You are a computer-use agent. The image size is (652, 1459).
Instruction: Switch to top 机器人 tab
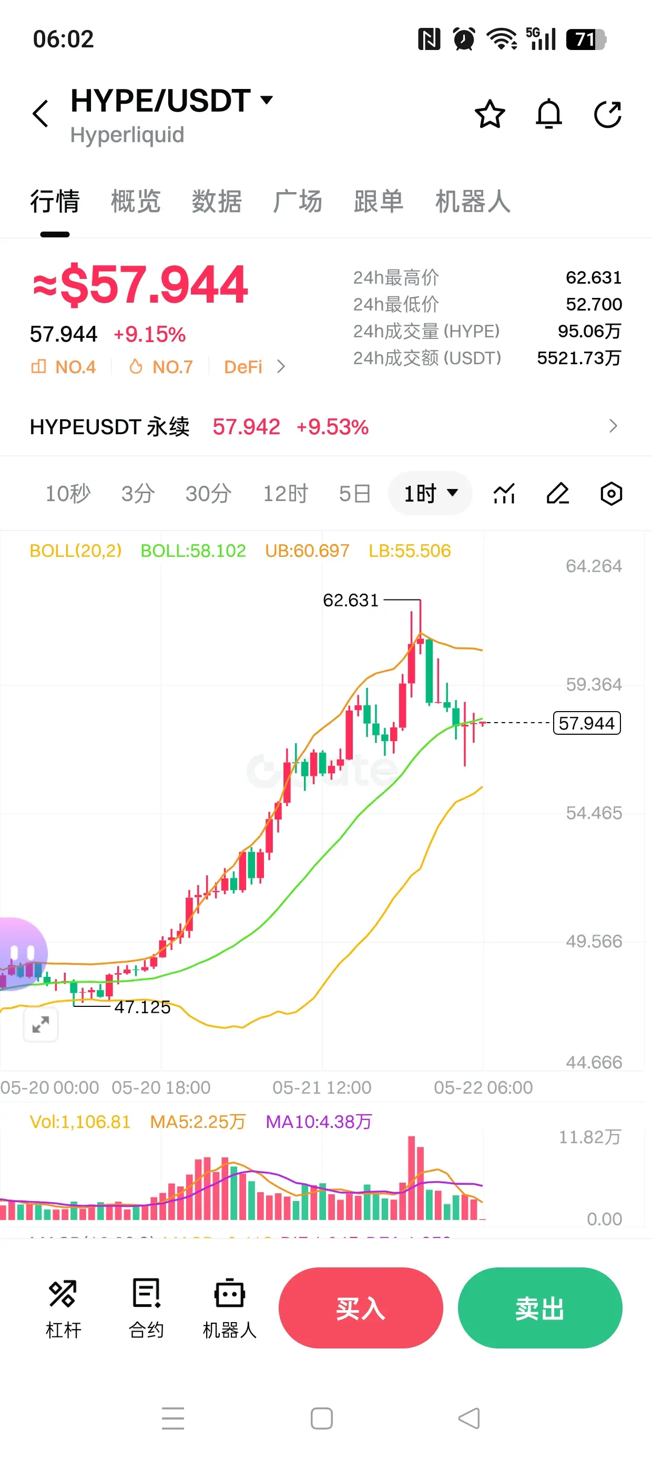(x=473, y=202)
